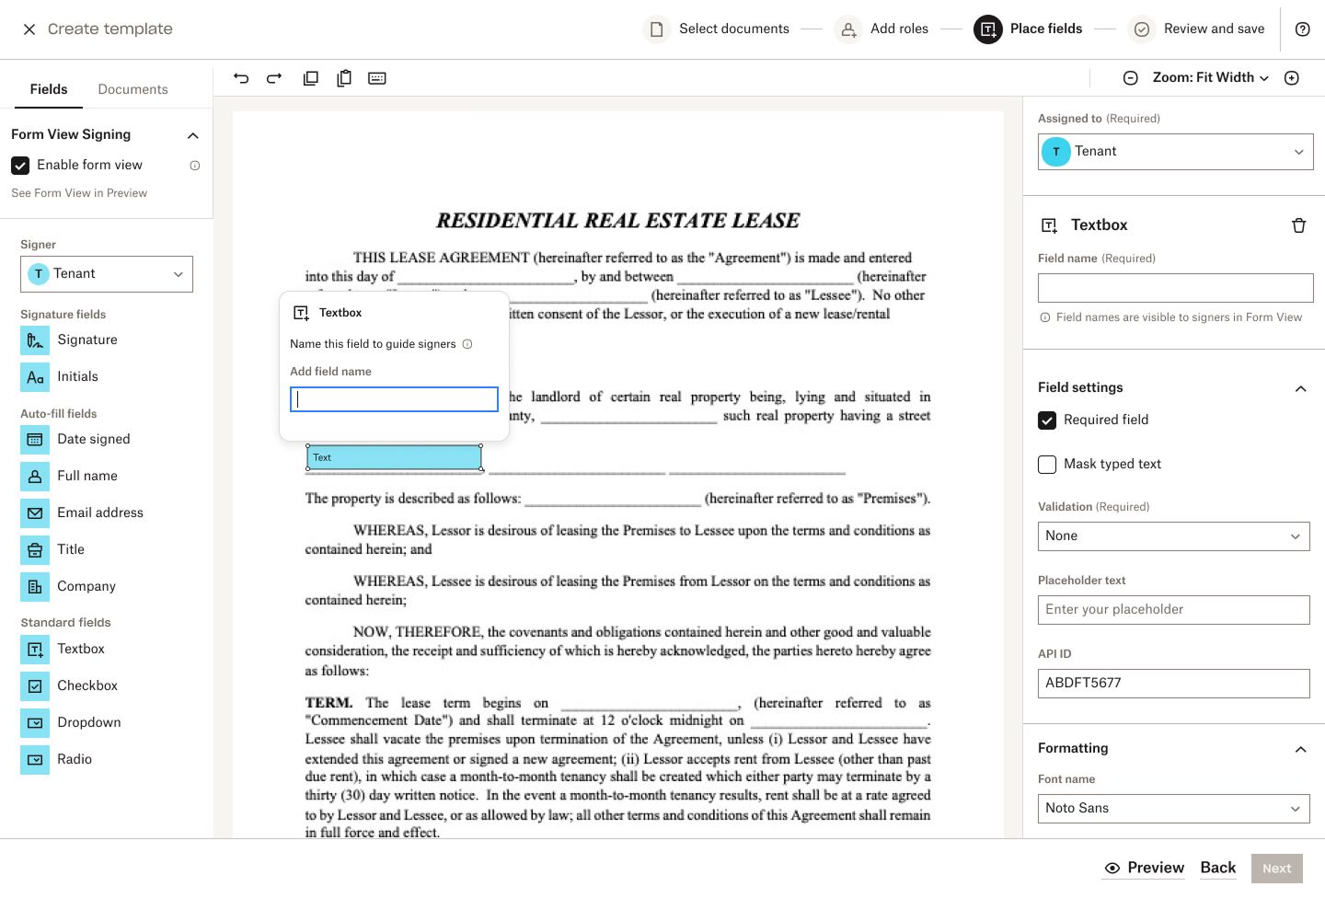Screen dimensions: 1325x898
Task: Uncheck the Required field option
Action: coord(1046,420)
